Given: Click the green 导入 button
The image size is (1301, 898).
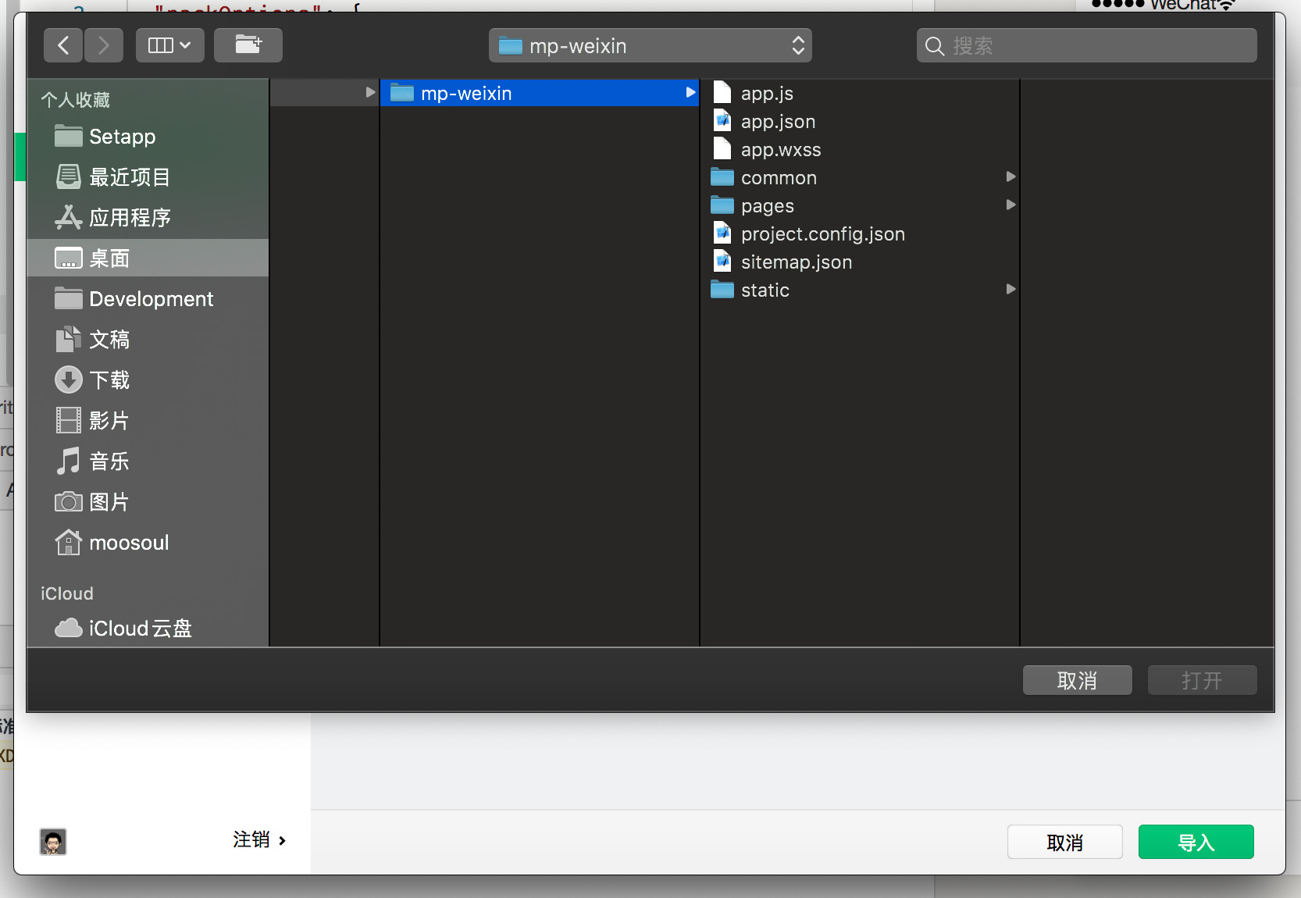Looking at the screenshot, I should point(1196,842).
